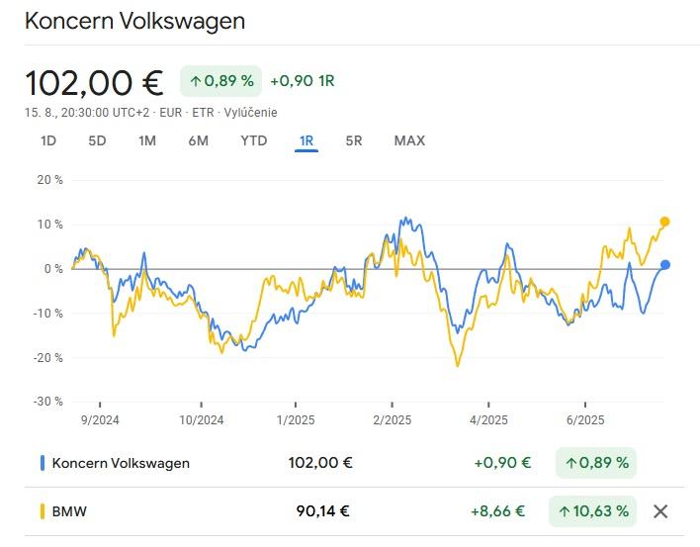Viewport: 700px width, 547px height.
Task: Switch chart to YTD range
Action: click(x=254, y=140)
